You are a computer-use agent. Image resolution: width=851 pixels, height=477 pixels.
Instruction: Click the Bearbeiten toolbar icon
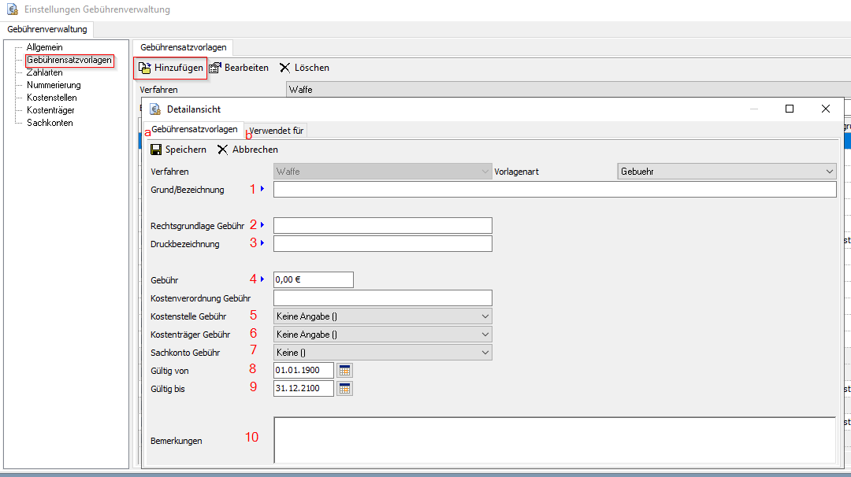215,68
